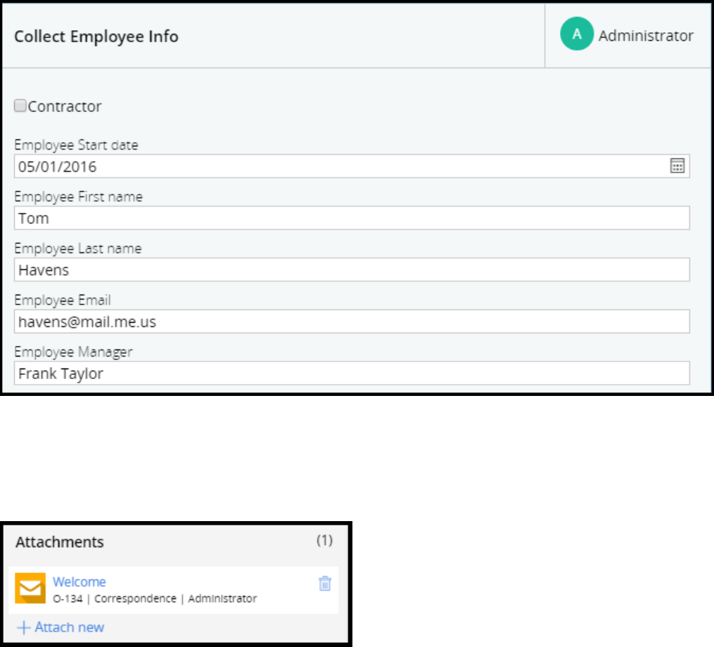The height and width of the screenshot is (647, 714).
Task: Click the Attachments panel header
Action: [x=60, y=542]
